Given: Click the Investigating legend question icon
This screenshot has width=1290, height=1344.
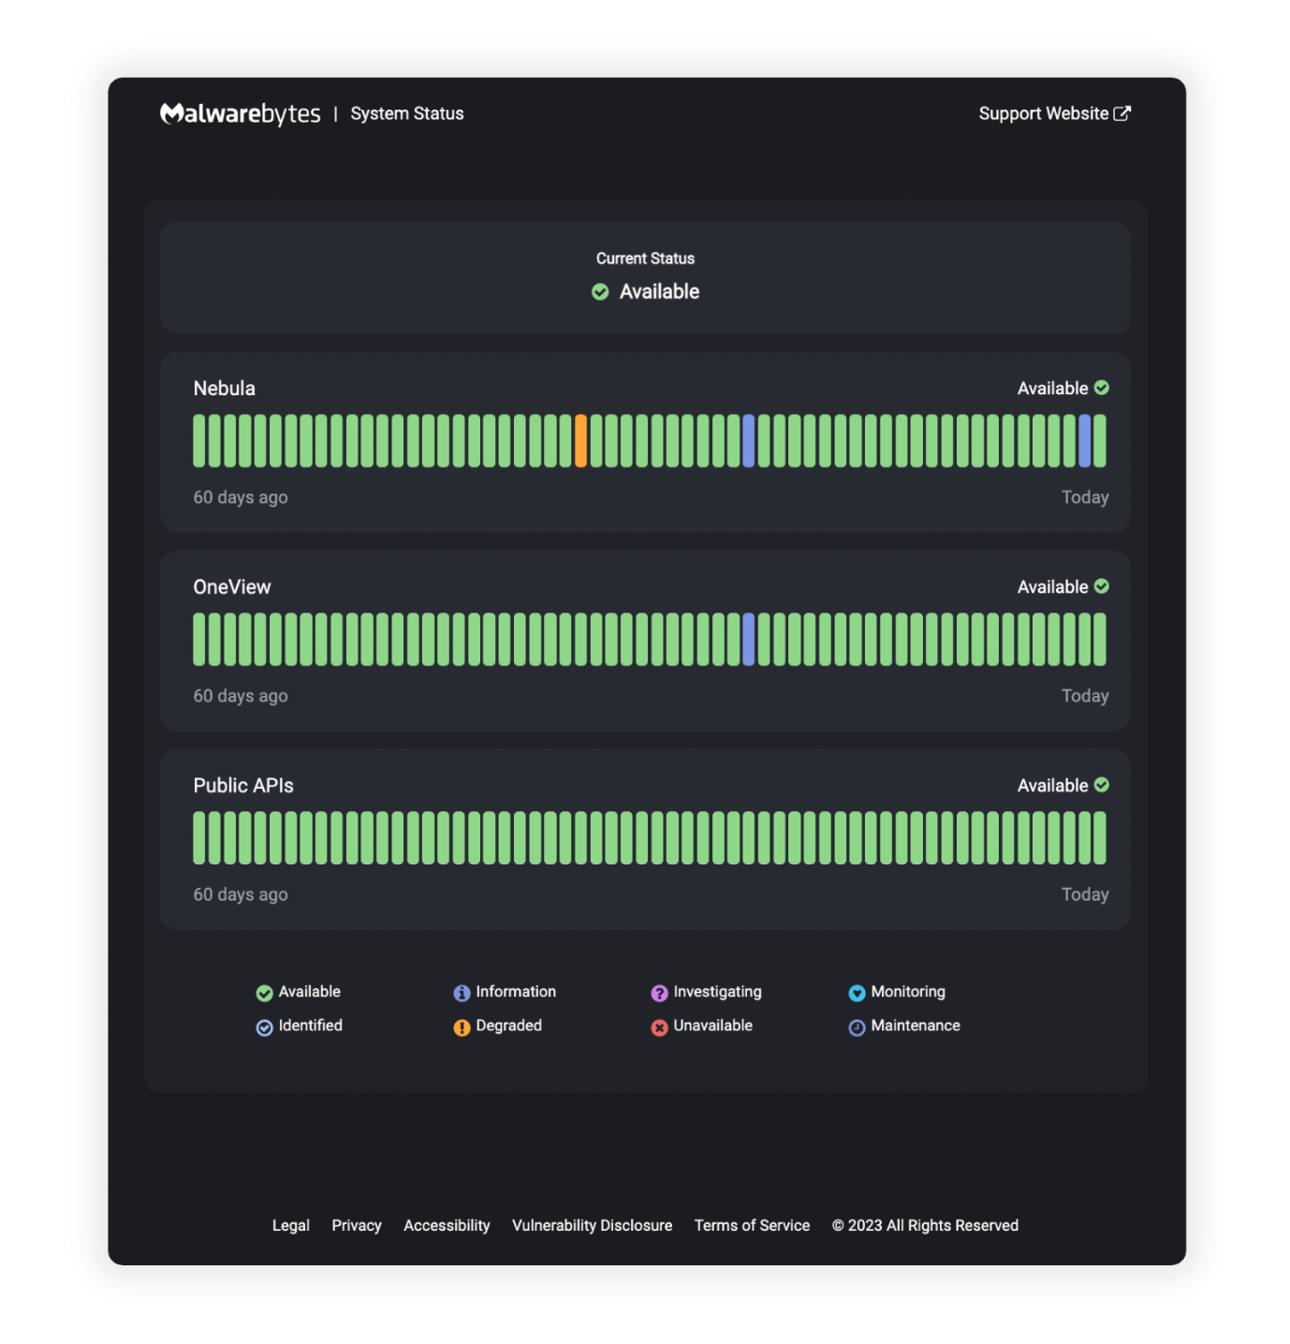Looking at the screenshot, I should [659, 993].
